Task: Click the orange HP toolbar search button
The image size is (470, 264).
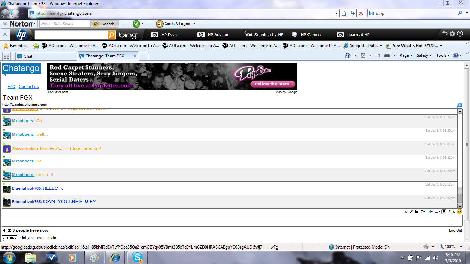Action: pyautogui.click(x=112, y=35)
